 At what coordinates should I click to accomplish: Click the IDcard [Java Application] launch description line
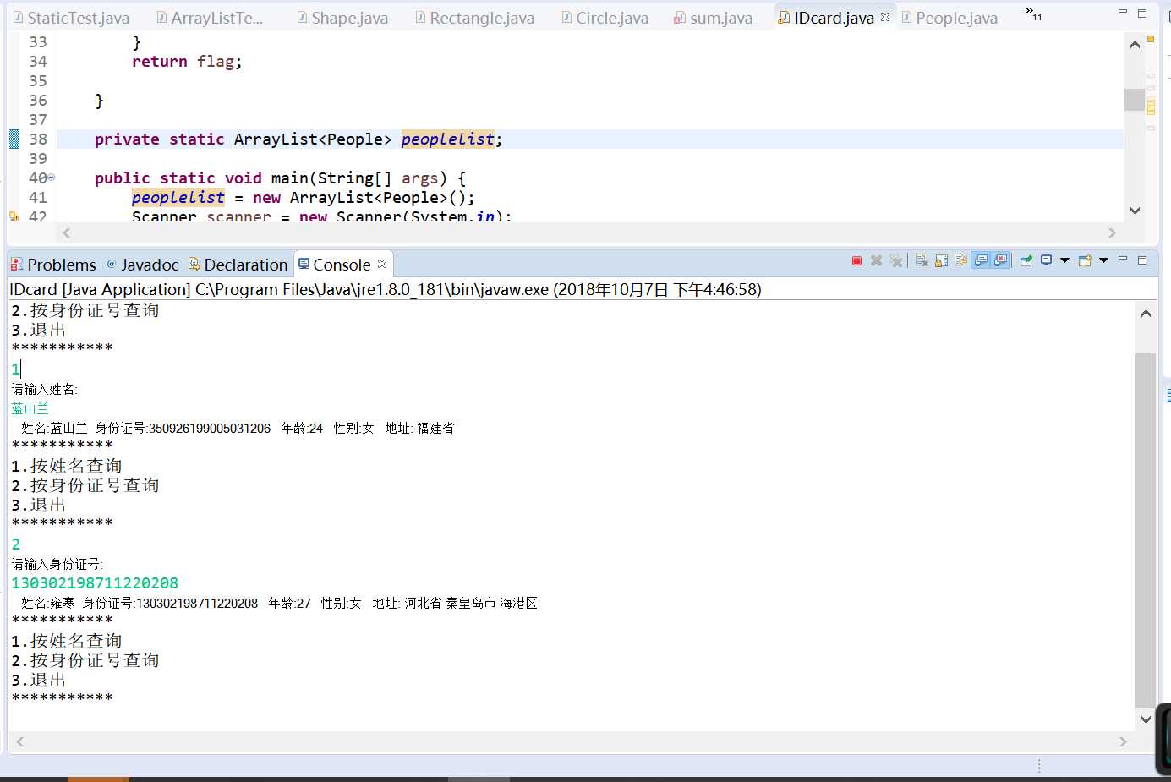pos(386,289)
